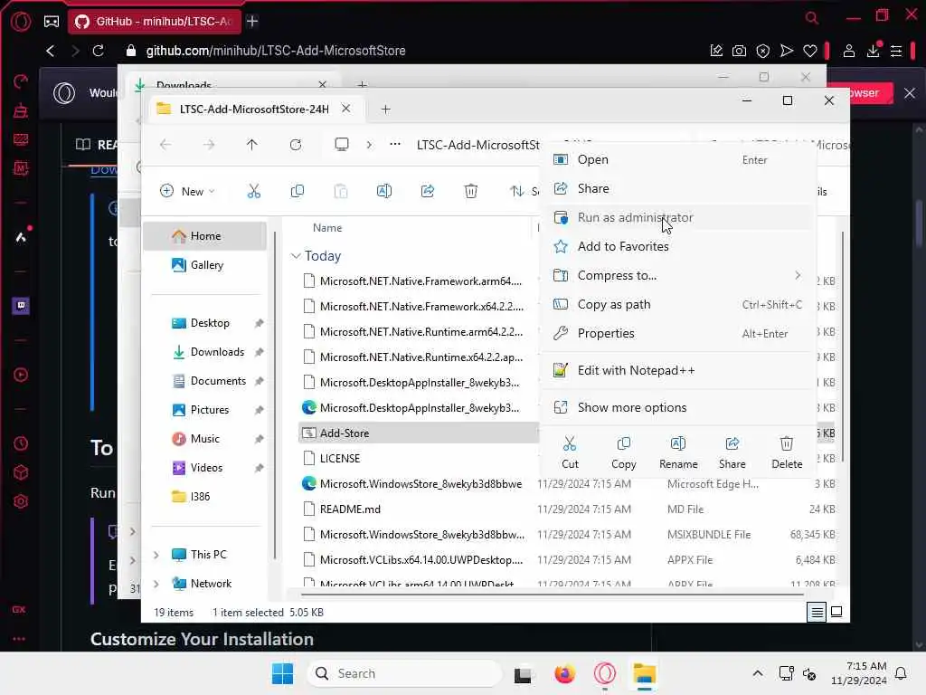Click Rename icon in context menu
The height and width of the screenshot is (695, 926).
(x=678, y=443)
